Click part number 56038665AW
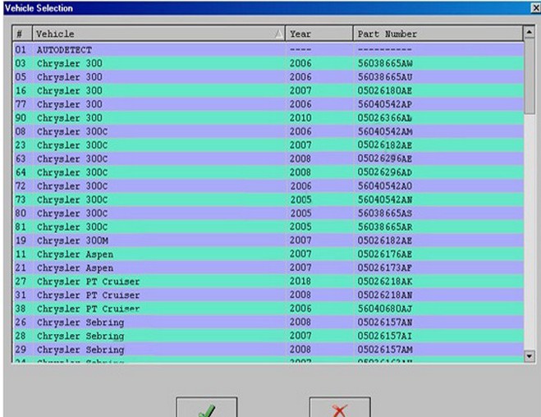The width and height of the screenshot is (541, 417). click(x=385, y=63)
